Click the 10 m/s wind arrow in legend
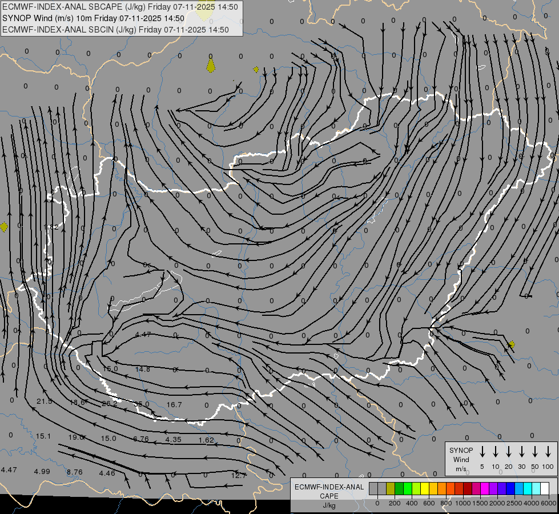This screenshot has height=514, width=559. [x=495, y=452]
